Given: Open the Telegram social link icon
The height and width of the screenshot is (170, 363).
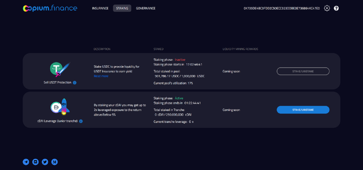Looking at the screenshot, I should tap(26, 162).
